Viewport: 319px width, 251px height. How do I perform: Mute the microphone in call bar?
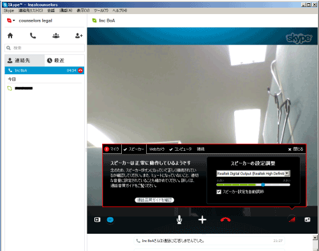tap(179, 220)
